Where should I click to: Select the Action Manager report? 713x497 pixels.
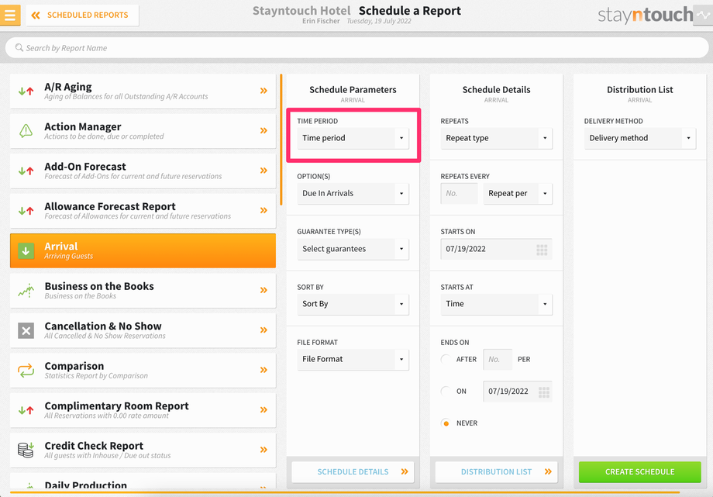click(x=143, y=131)
